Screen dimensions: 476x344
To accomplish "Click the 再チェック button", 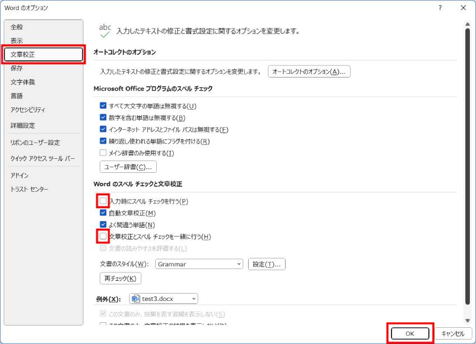I will (x=120, y=279).
